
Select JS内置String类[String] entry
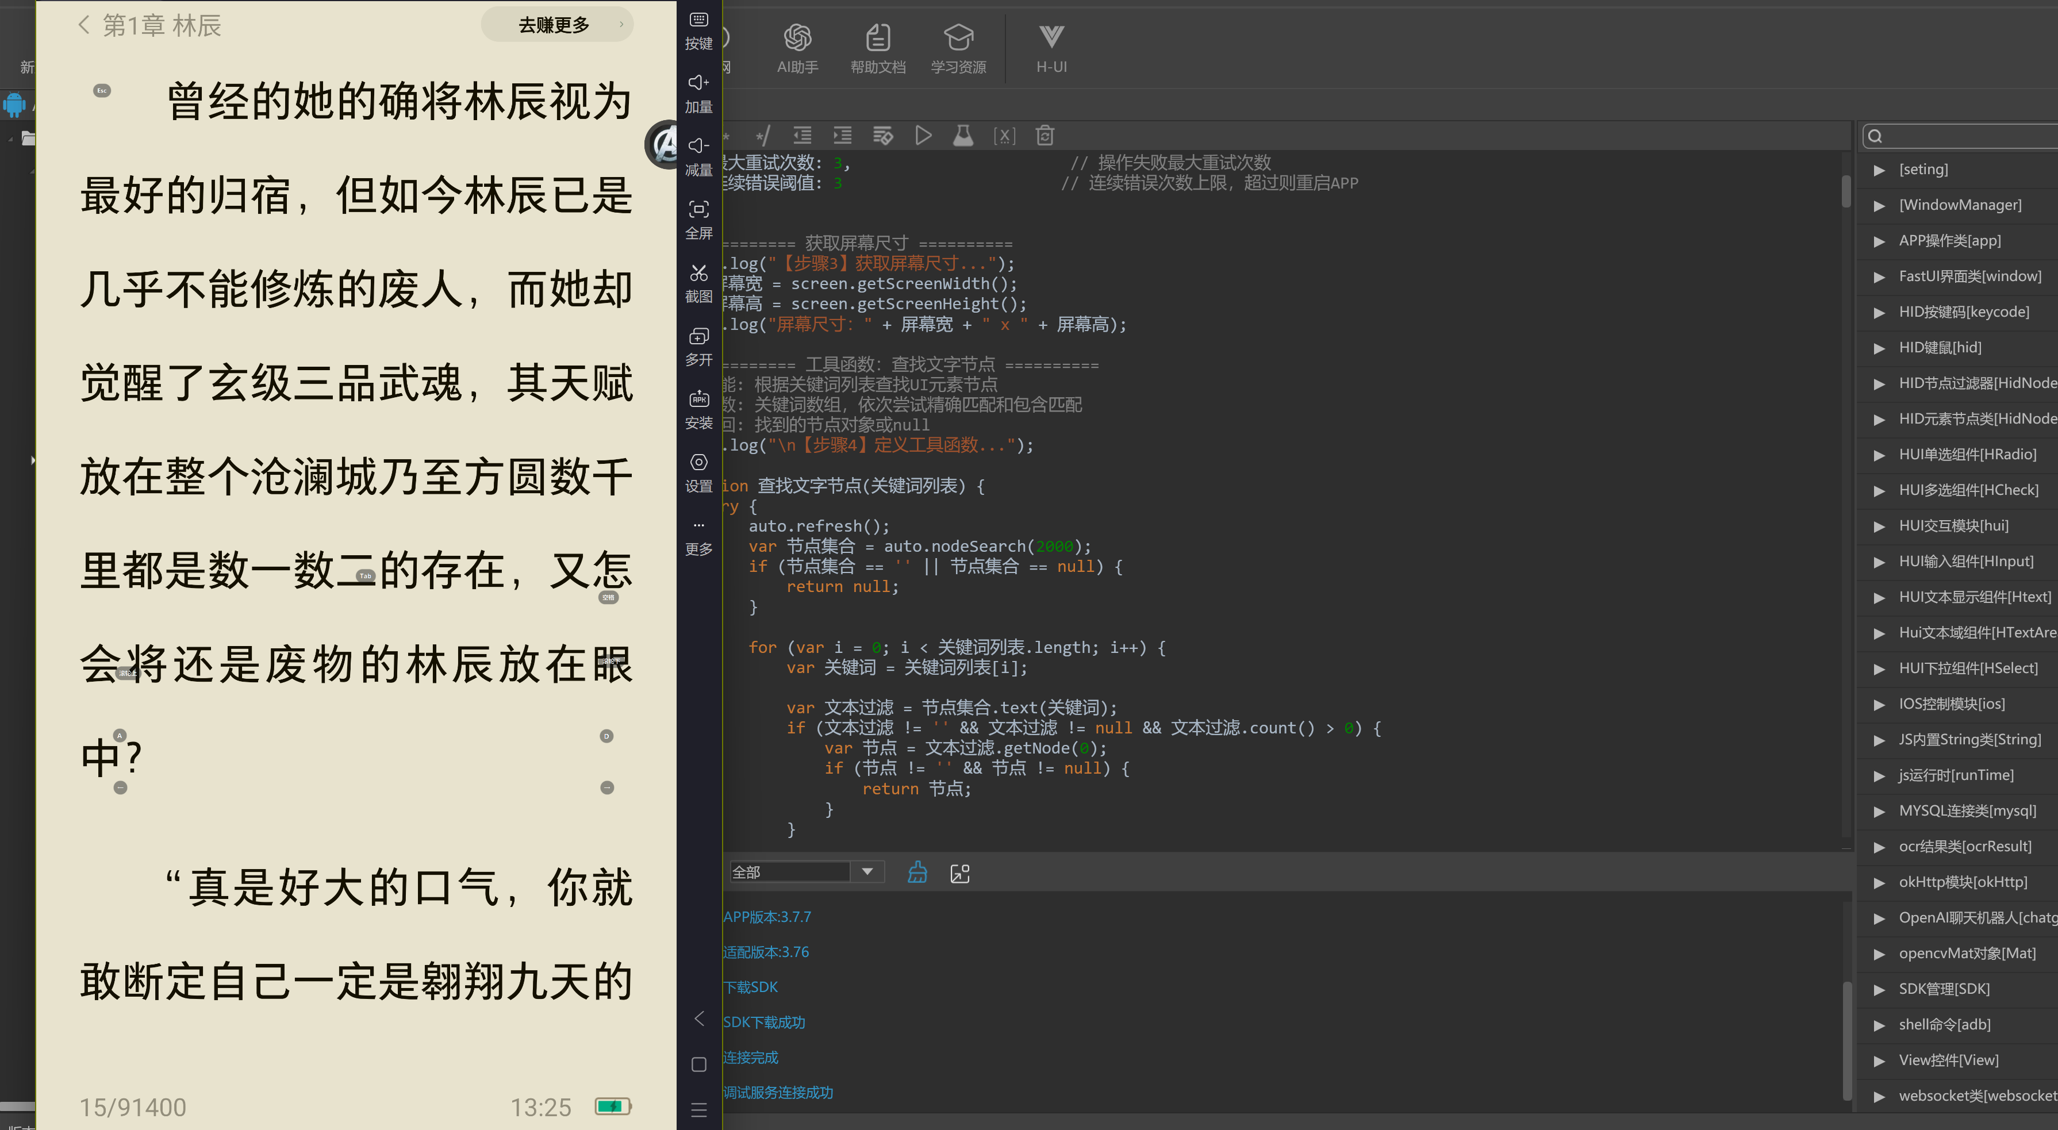1969,740
